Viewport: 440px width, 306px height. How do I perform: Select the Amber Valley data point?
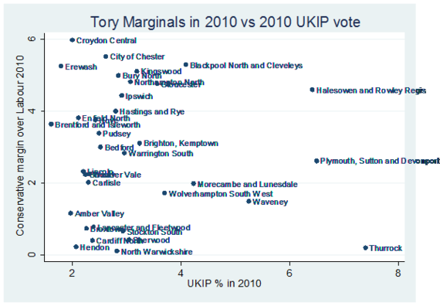(70, 213)
